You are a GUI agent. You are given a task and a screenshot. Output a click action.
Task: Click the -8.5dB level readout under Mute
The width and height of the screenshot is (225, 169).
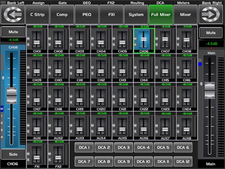click(13, 40)
